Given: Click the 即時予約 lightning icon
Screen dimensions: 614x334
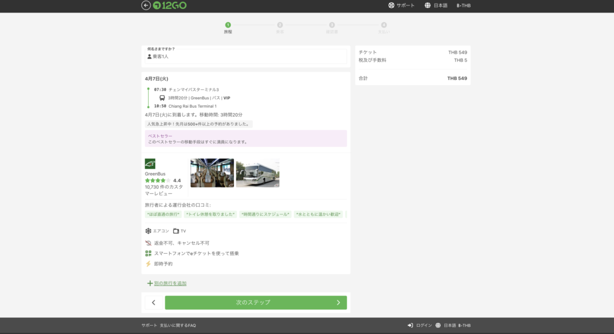Looking at the screenshot, I should coord(148,263).
